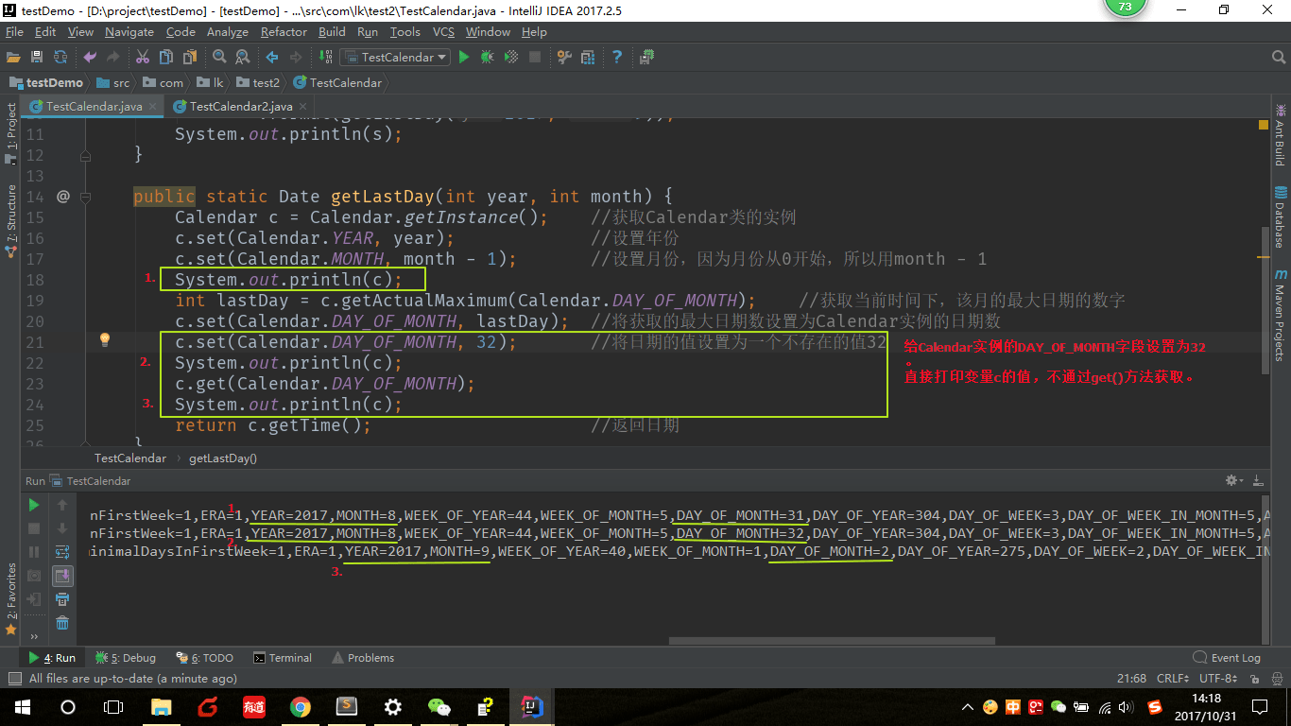The image size is (1291, 726).
Task: Switch to the TestCalendar2.java tab
Action: tap(241, 107)
